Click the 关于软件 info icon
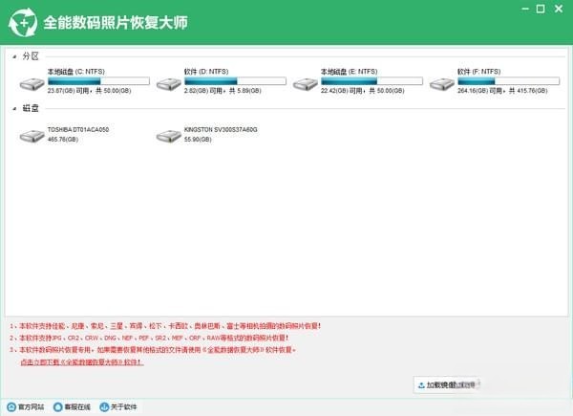This screenshot has height=416, width=573. pyautogui.click(x=104, y=406)
